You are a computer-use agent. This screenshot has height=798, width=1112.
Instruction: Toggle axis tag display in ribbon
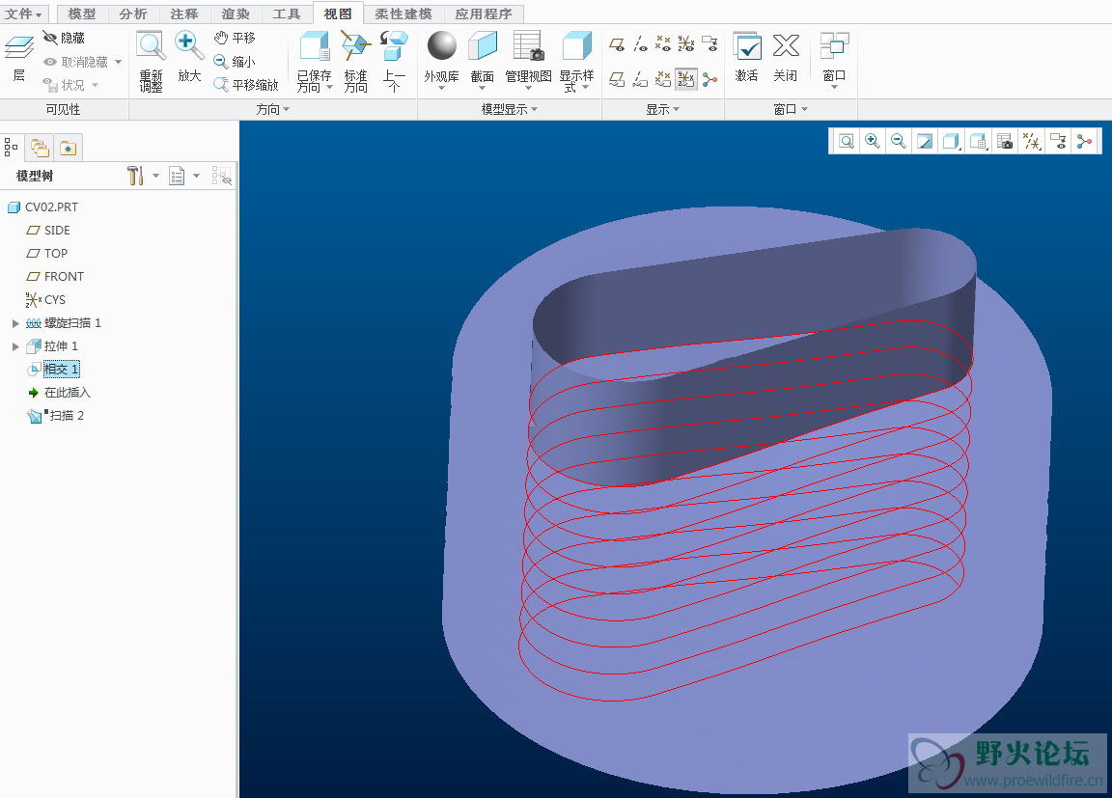(640, 79)
